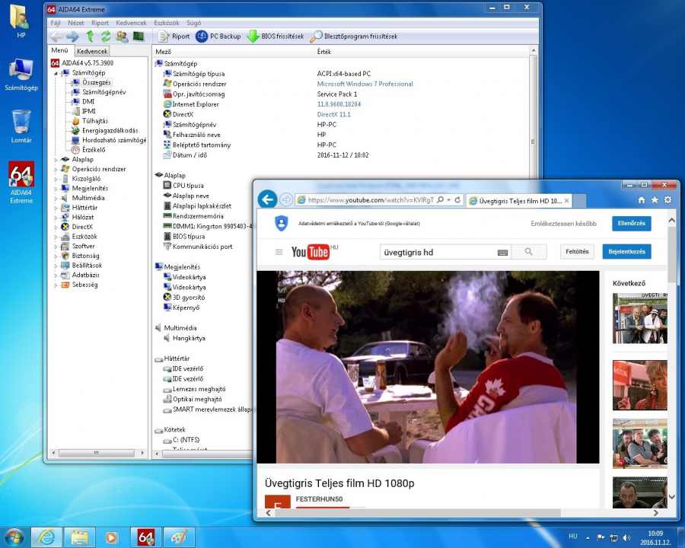The height and width of the screenshot is (548, 685).
Task: Expand the Hálózat tree node
Action: 56,218
